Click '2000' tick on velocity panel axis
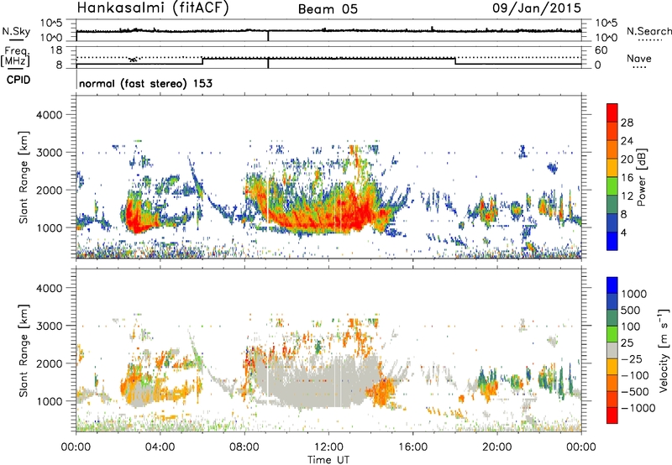 click(49, 363)
